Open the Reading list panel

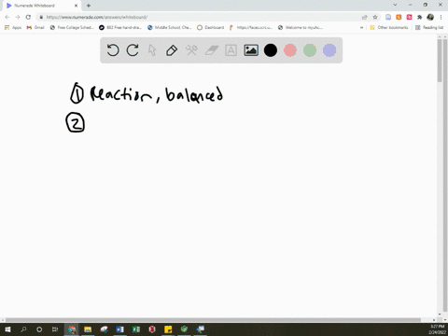[x=429, y=27]
